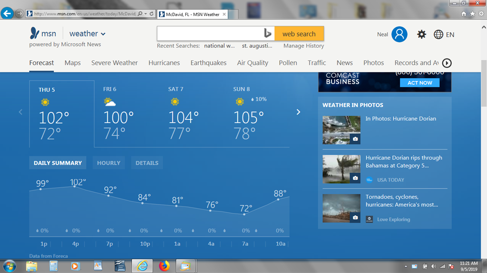Open the browser home icon

(x=464, y=14)
